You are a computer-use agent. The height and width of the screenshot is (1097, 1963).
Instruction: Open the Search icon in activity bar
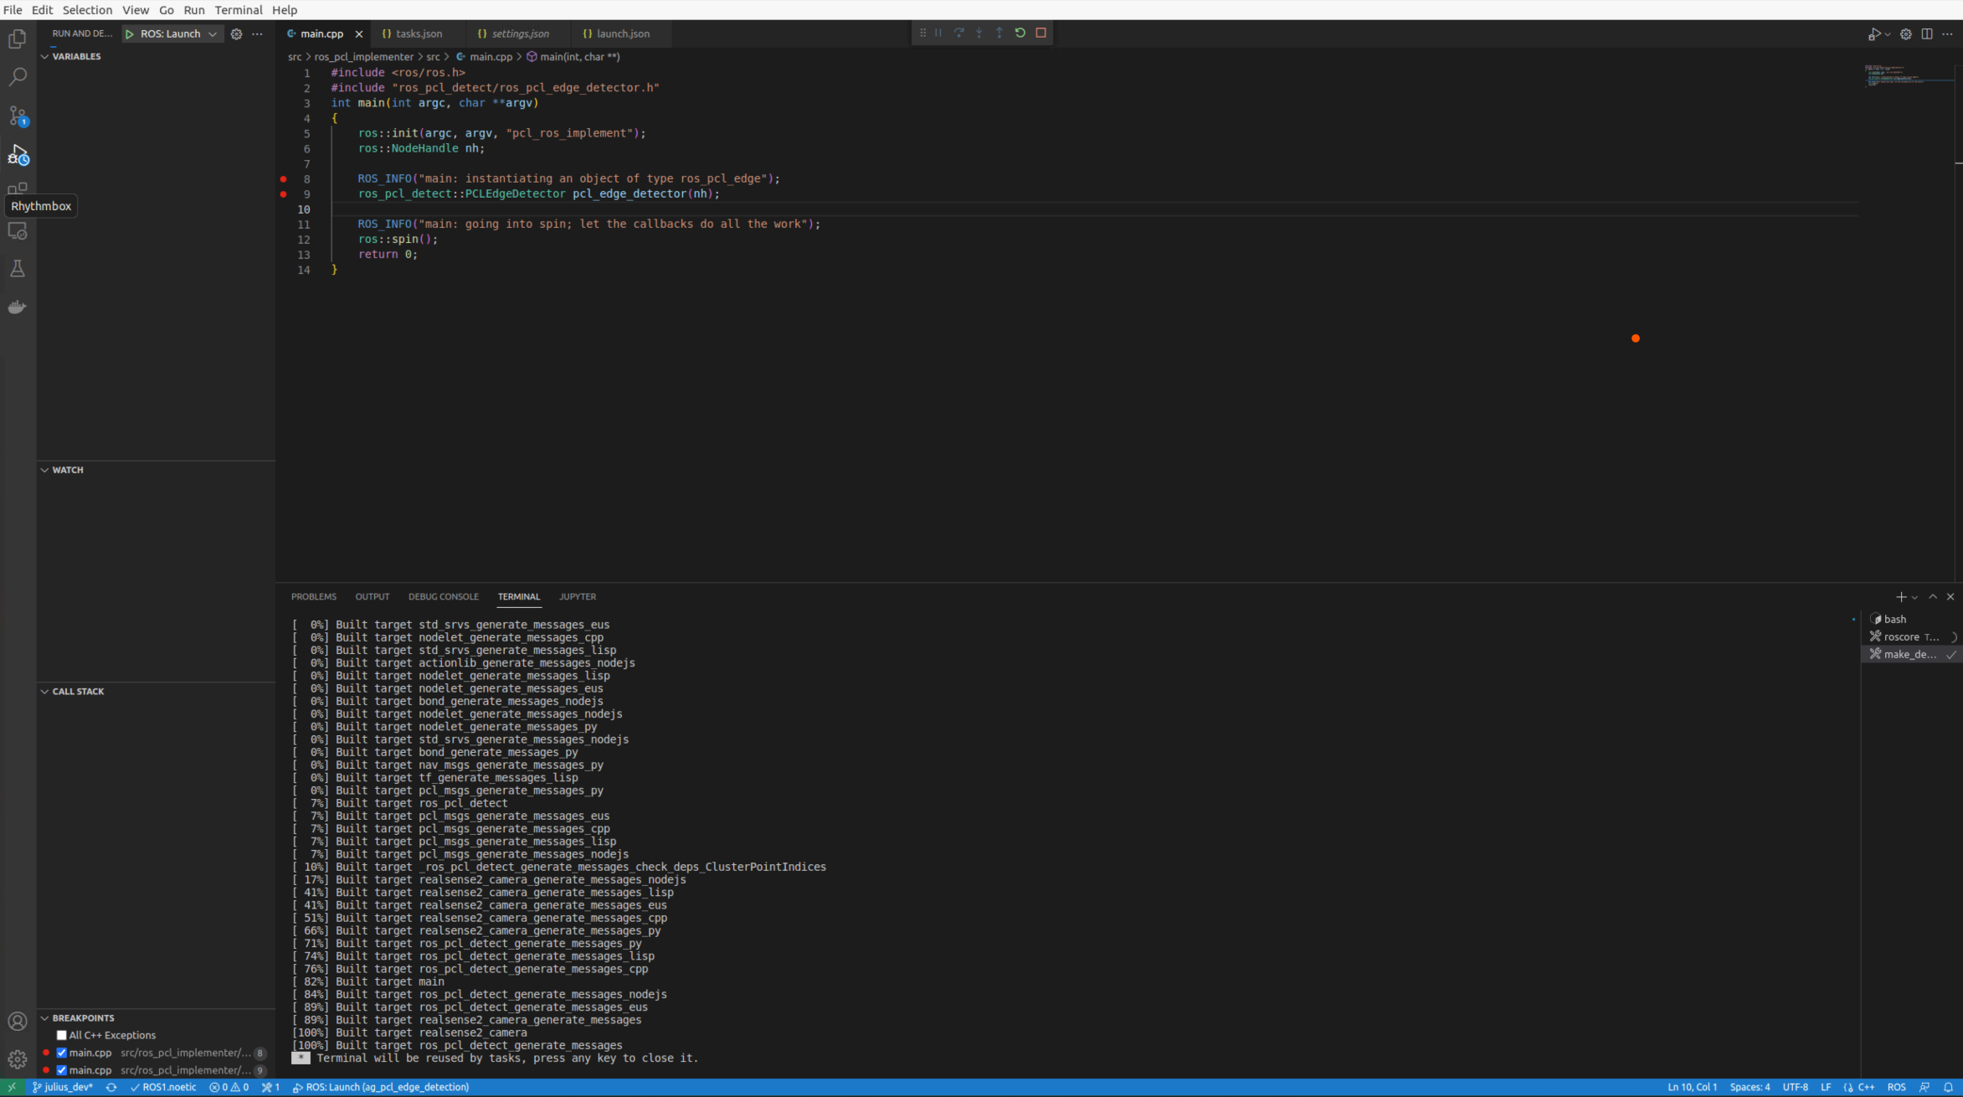(18, 77)
